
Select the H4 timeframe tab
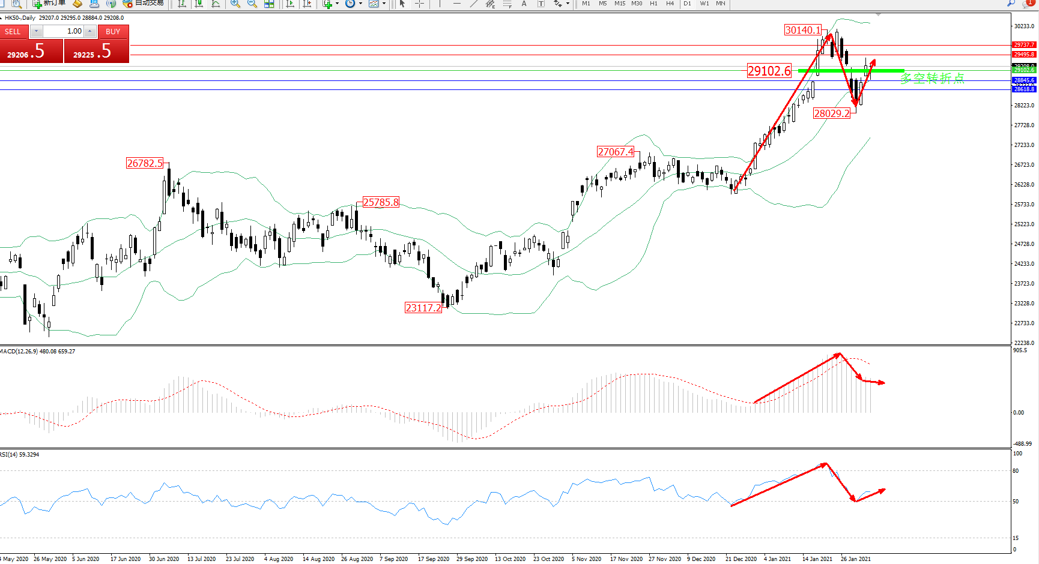click(x=670, y=4)
